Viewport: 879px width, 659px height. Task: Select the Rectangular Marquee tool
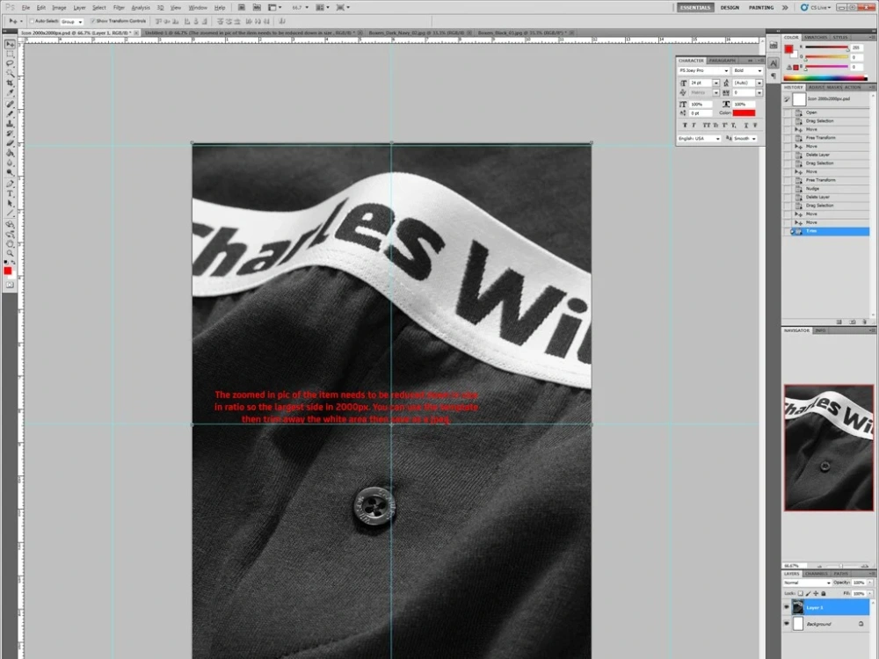(10, 54)
